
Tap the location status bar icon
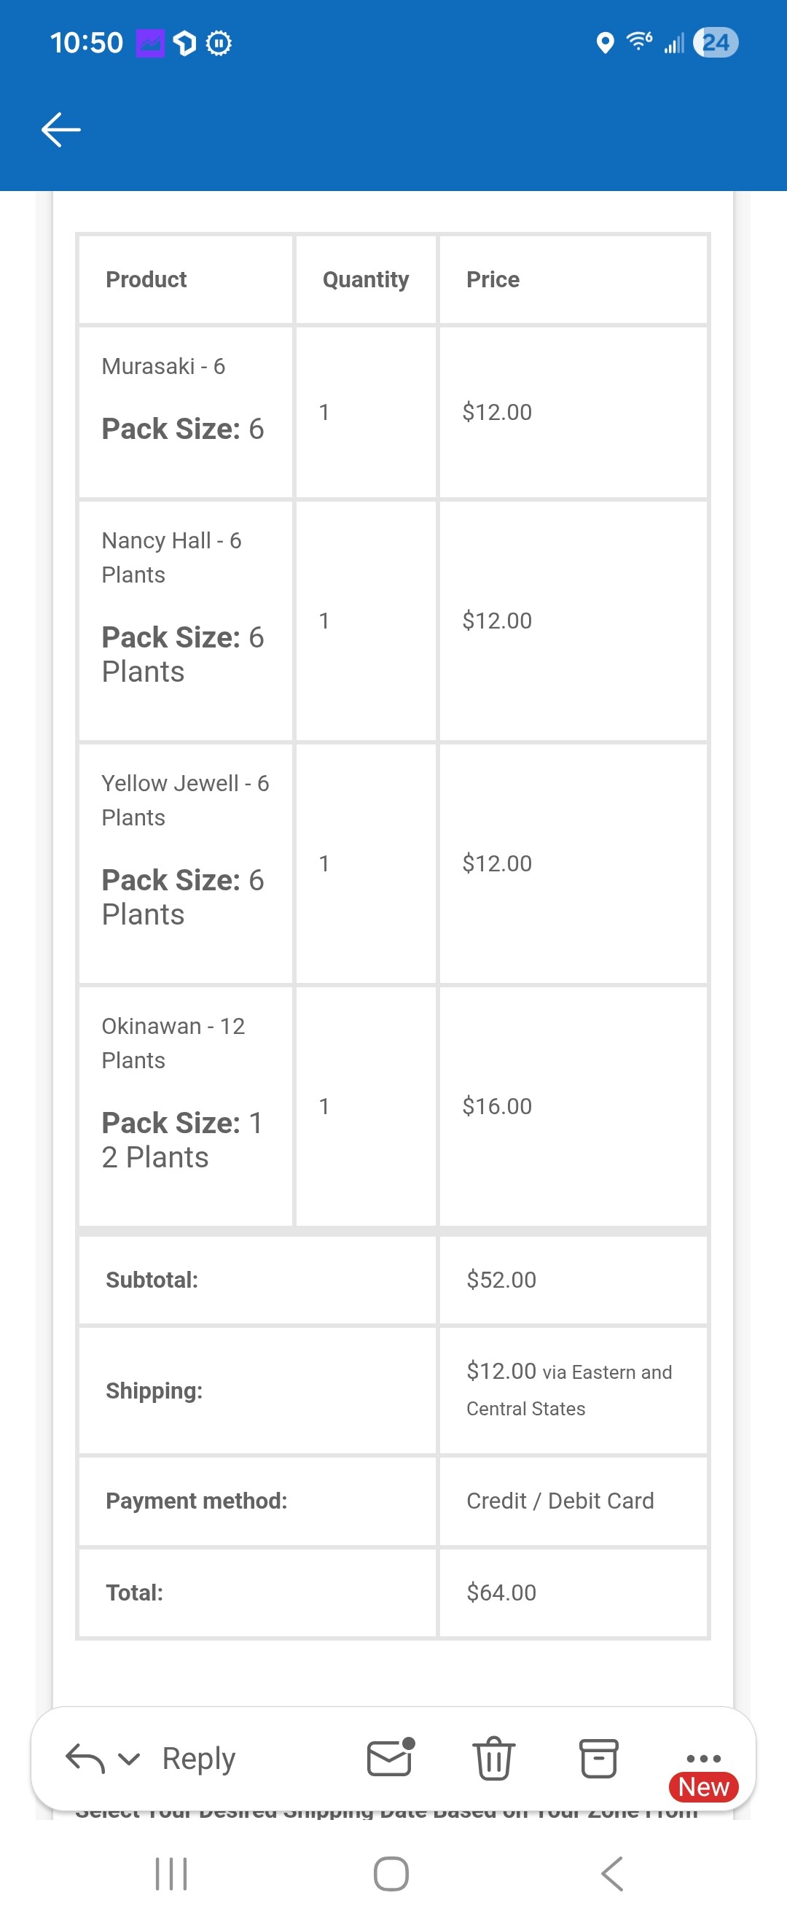[605, 42]
